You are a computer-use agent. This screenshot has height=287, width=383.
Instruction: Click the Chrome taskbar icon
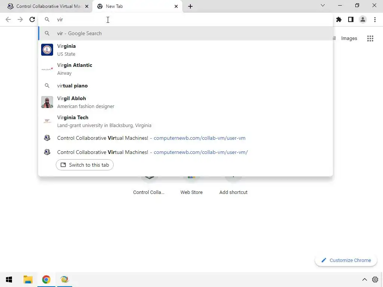[x=46, y=280]
